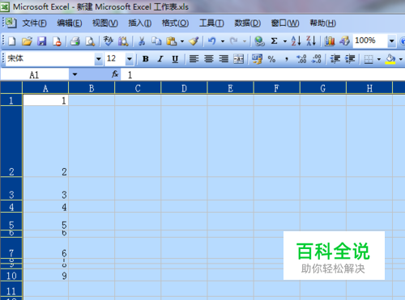
Task: Toggle Underline formatting
Action: [x=175, y=58]
